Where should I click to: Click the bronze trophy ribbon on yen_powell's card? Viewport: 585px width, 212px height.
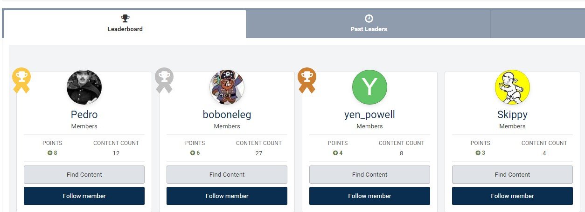point(306,80)
